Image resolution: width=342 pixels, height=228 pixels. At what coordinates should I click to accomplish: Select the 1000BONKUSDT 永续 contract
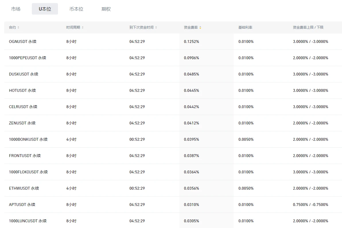click(x=28, y=139)
